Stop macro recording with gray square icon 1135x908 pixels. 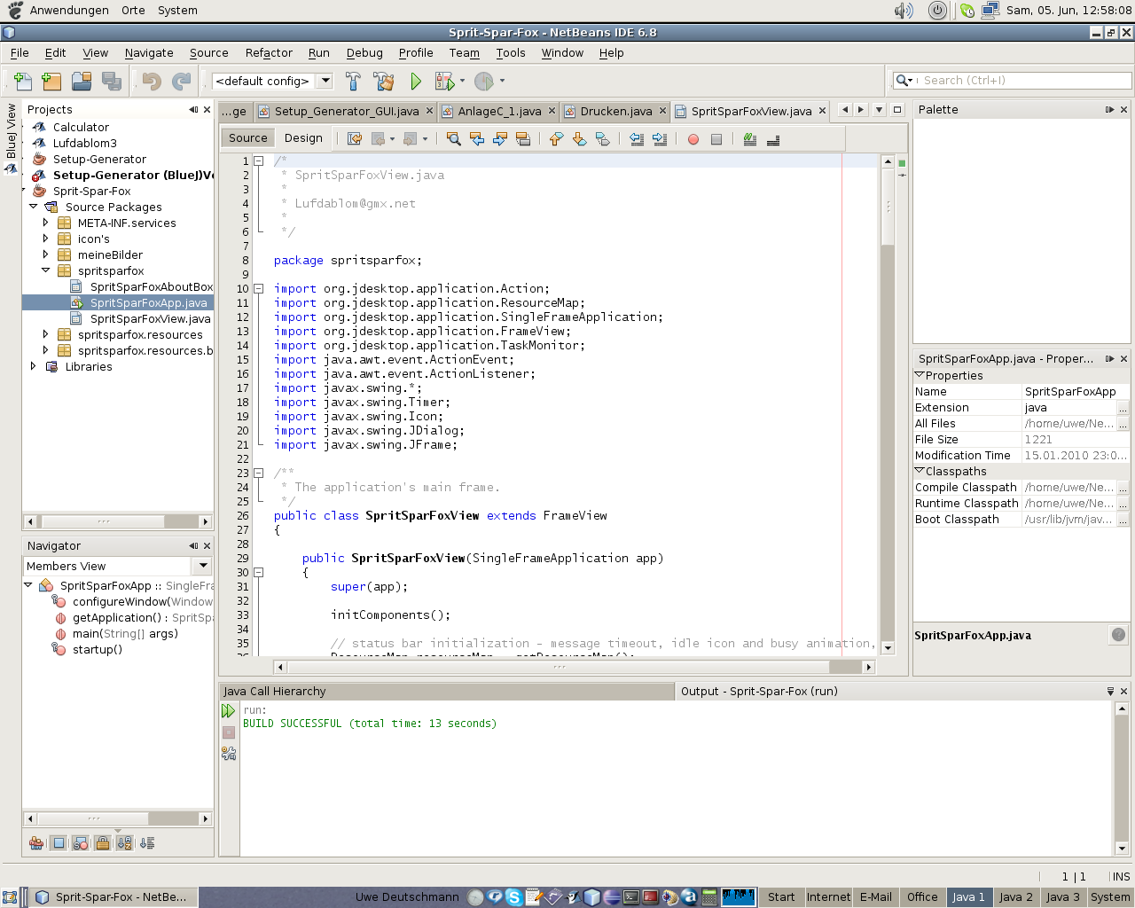(x=716, y=139)
